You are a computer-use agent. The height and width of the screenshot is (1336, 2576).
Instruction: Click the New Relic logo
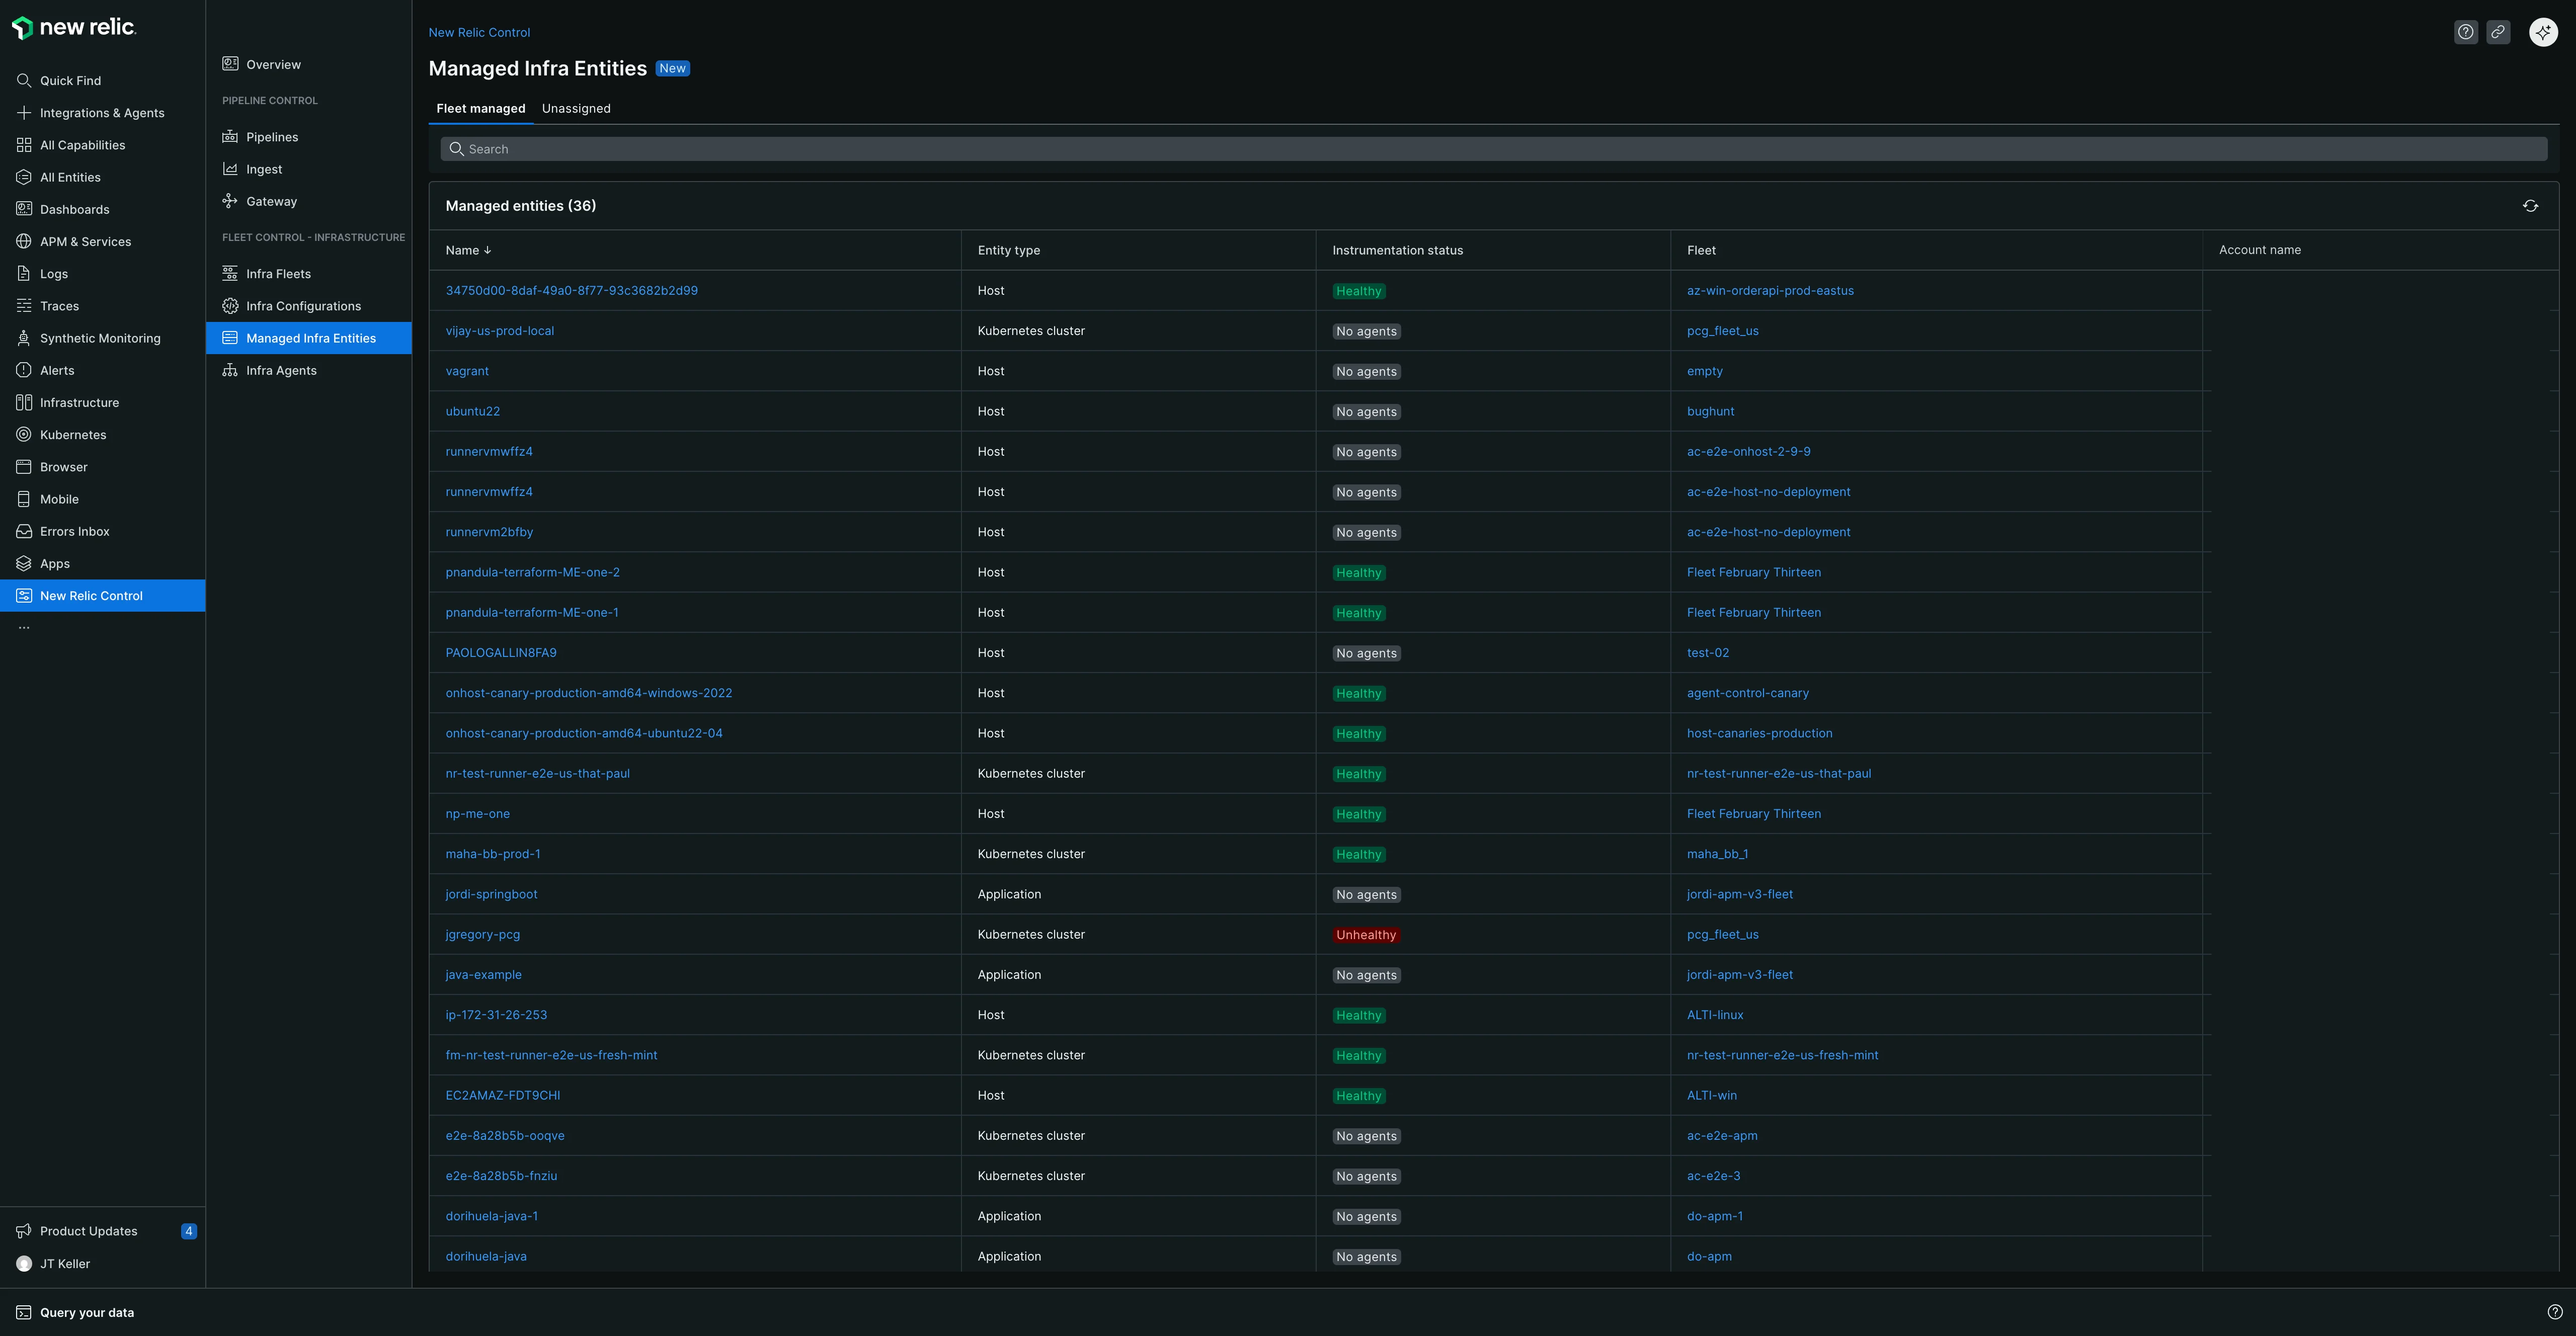(74, 27)
